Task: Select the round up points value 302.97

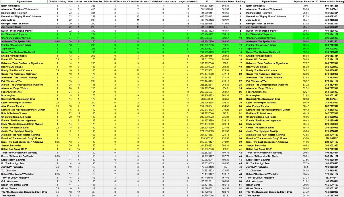Action: [x=225, y=42]
